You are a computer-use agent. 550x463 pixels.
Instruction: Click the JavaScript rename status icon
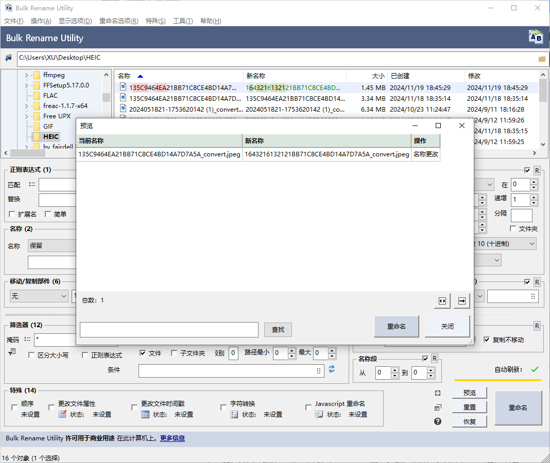point(319,414)
